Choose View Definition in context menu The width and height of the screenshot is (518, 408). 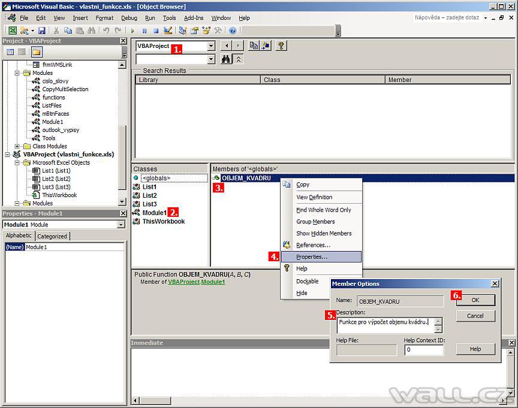tap(321, 197)
